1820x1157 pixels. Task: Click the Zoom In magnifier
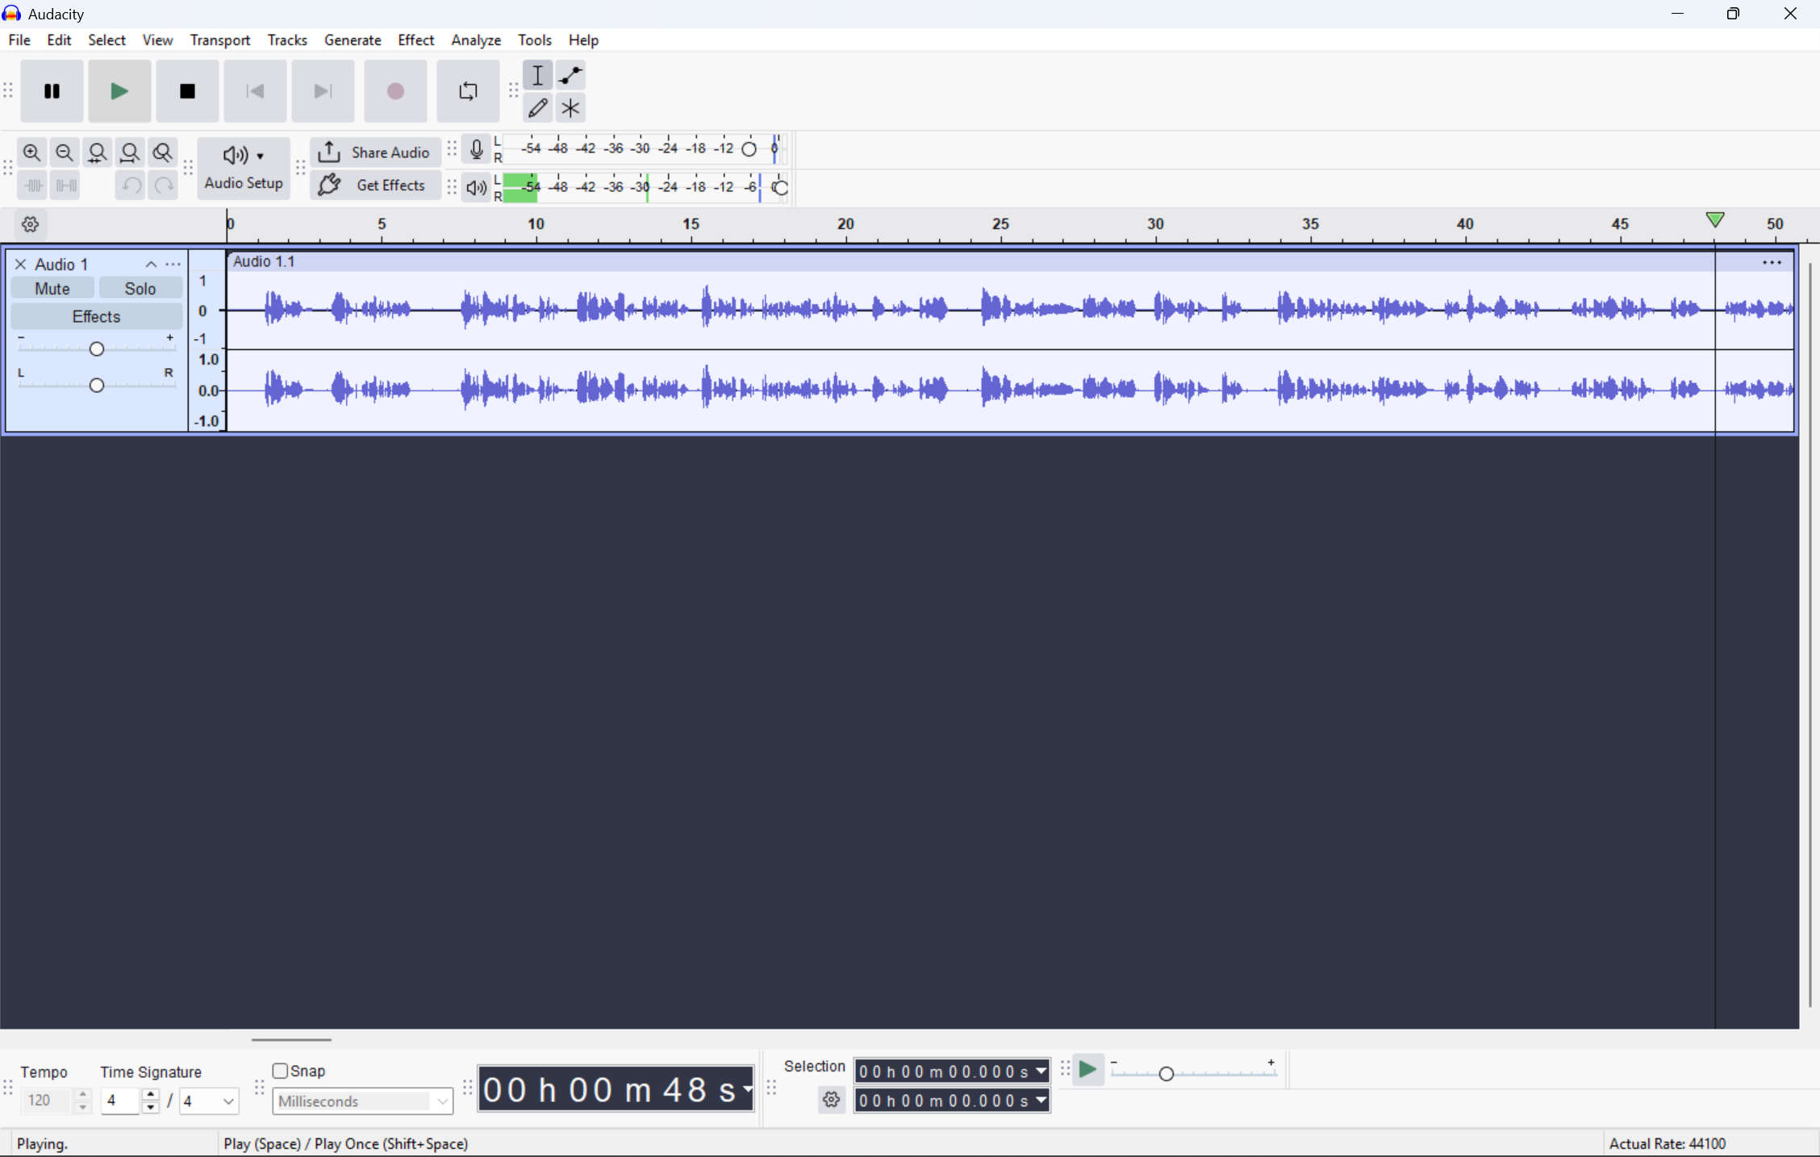pyautogui.click(x=31, y=152)
